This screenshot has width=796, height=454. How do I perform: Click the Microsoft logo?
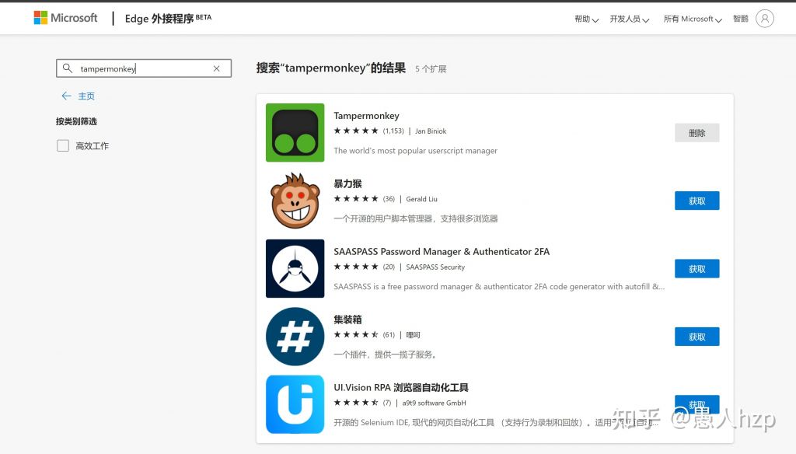click(65, 18)
